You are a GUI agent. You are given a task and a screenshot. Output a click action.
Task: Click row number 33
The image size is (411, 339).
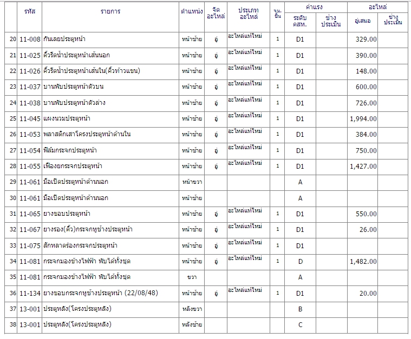tap(13, 245)
